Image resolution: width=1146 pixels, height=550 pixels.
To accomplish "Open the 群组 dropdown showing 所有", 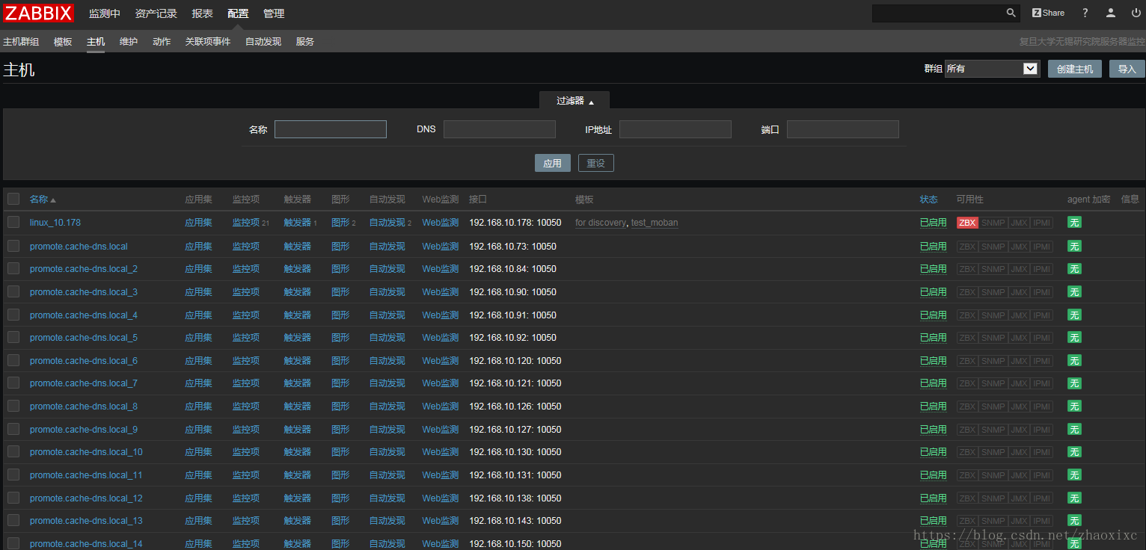I will 992,69.
